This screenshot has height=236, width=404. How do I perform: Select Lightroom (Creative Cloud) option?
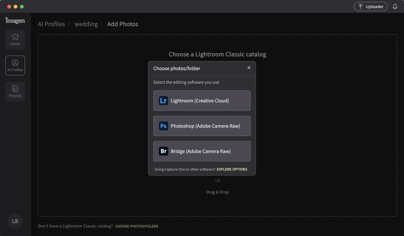[x=202, y=101]
